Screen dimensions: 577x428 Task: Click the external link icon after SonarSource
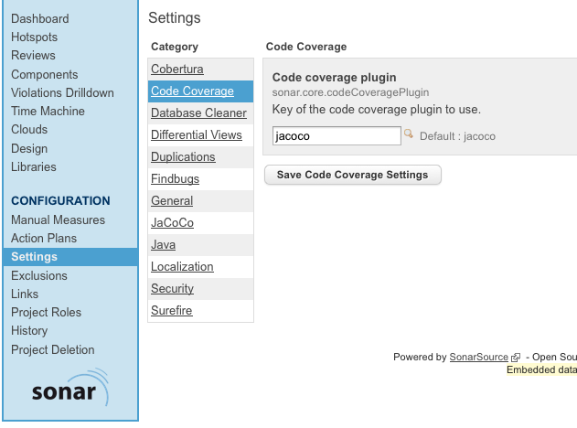coord(516,358)
